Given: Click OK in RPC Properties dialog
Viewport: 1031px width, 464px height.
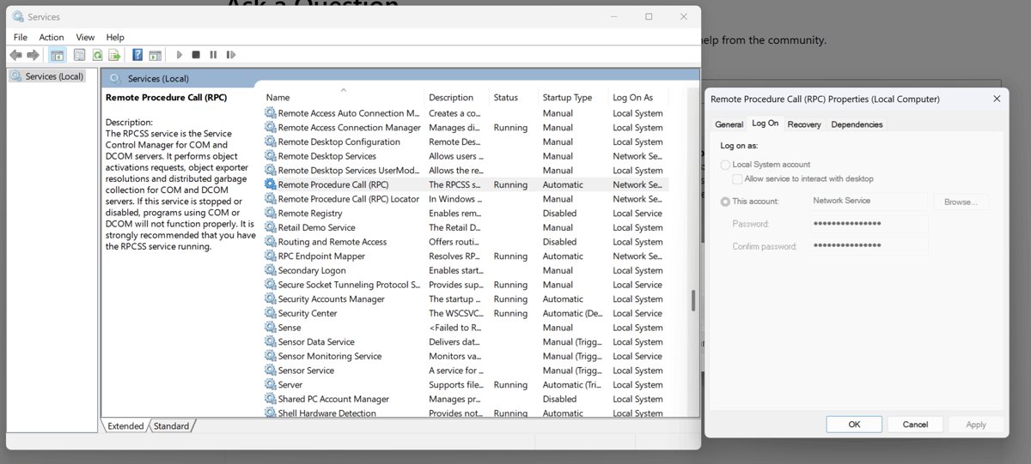Looking at the screenshot, I should coord(854,424).
